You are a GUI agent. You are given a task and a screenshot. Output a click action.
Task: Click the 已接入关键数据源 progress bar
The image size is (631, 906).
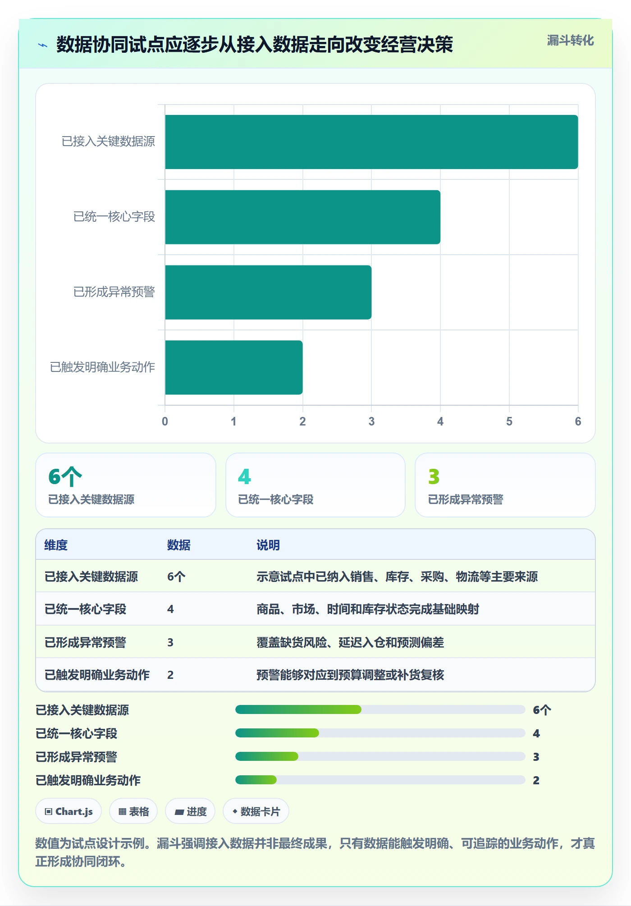coord(380,710)
